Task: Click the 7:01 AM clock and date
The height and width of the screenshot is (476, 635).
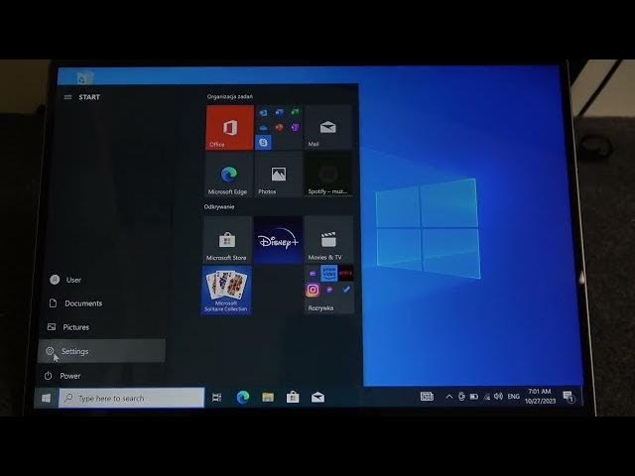Action: 540,397
